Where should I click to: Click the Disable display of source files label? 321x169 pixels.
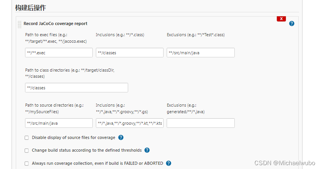[x=74, y=138]
